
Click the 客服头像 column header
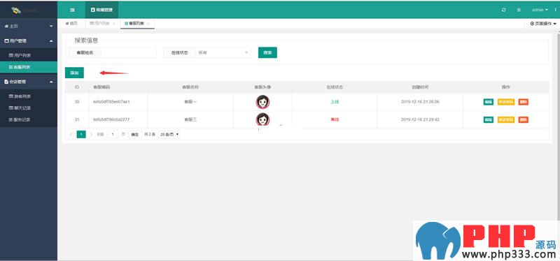click(262, 87)
